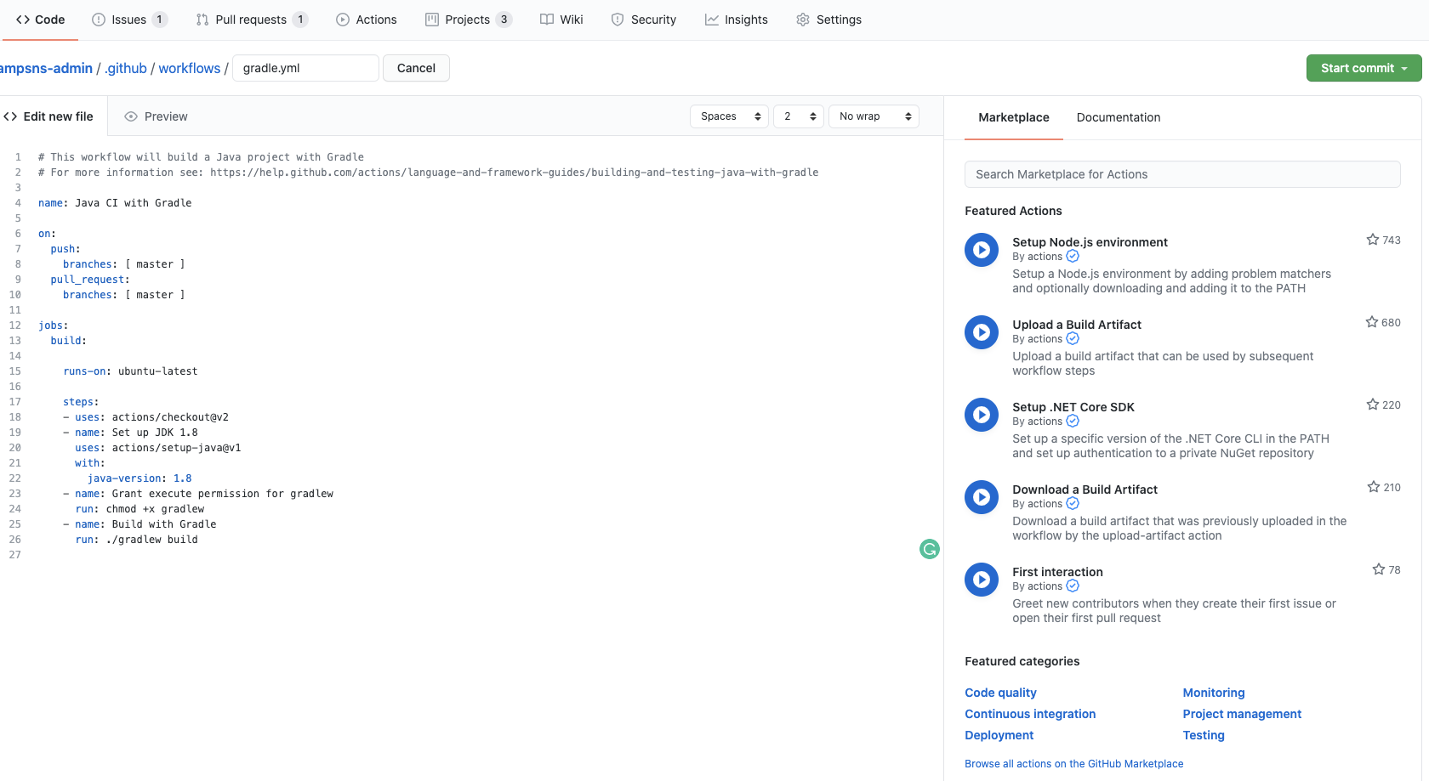Open Download a Build Artifact action

[x=1085, y=490]
